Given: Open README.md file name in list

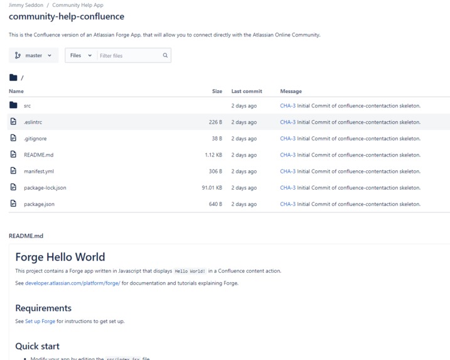Looking at the screenshot, I should point(39,155).
